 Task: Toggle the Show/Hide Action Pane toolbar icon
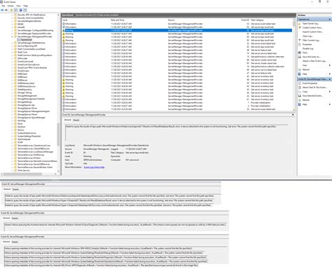25,10
